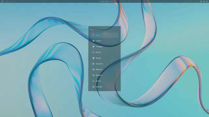Image resolution: width=209 pixels, height=117 pixels.
Task: Click the Style brush icon
Action: point(93,52)
